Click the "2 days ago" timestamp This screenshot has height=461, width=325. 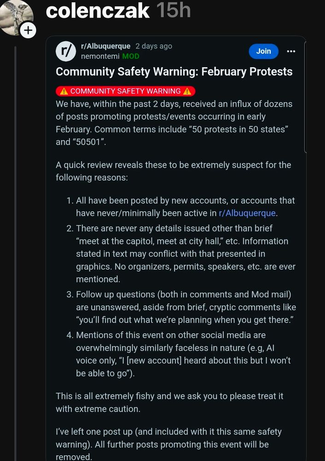click(x=154, y=46)
